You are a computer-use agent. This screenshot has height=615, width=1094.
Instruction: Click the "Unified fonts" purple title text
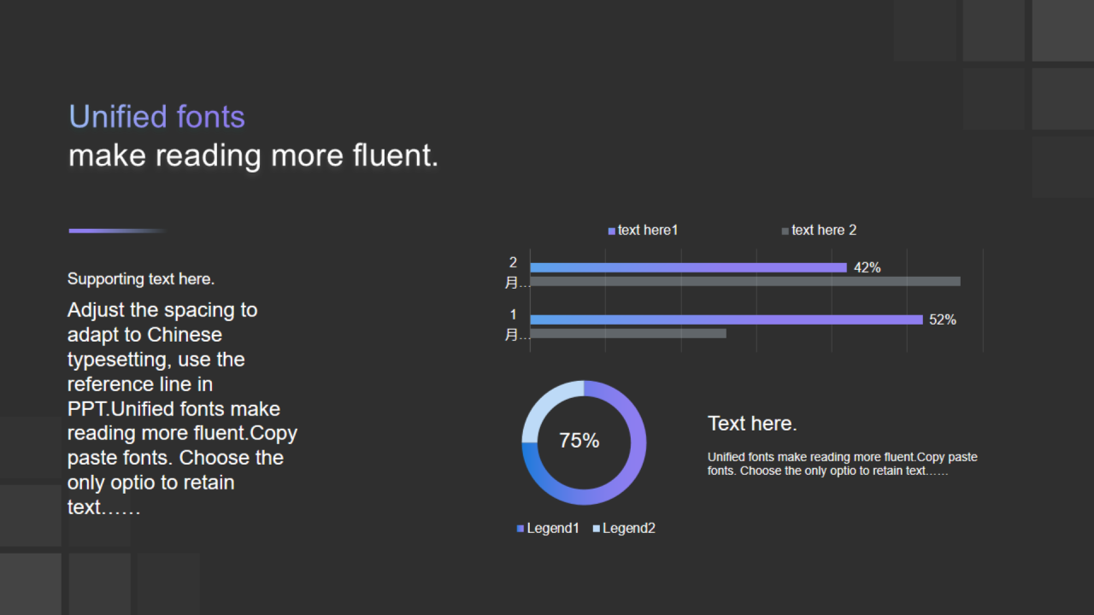156,117
